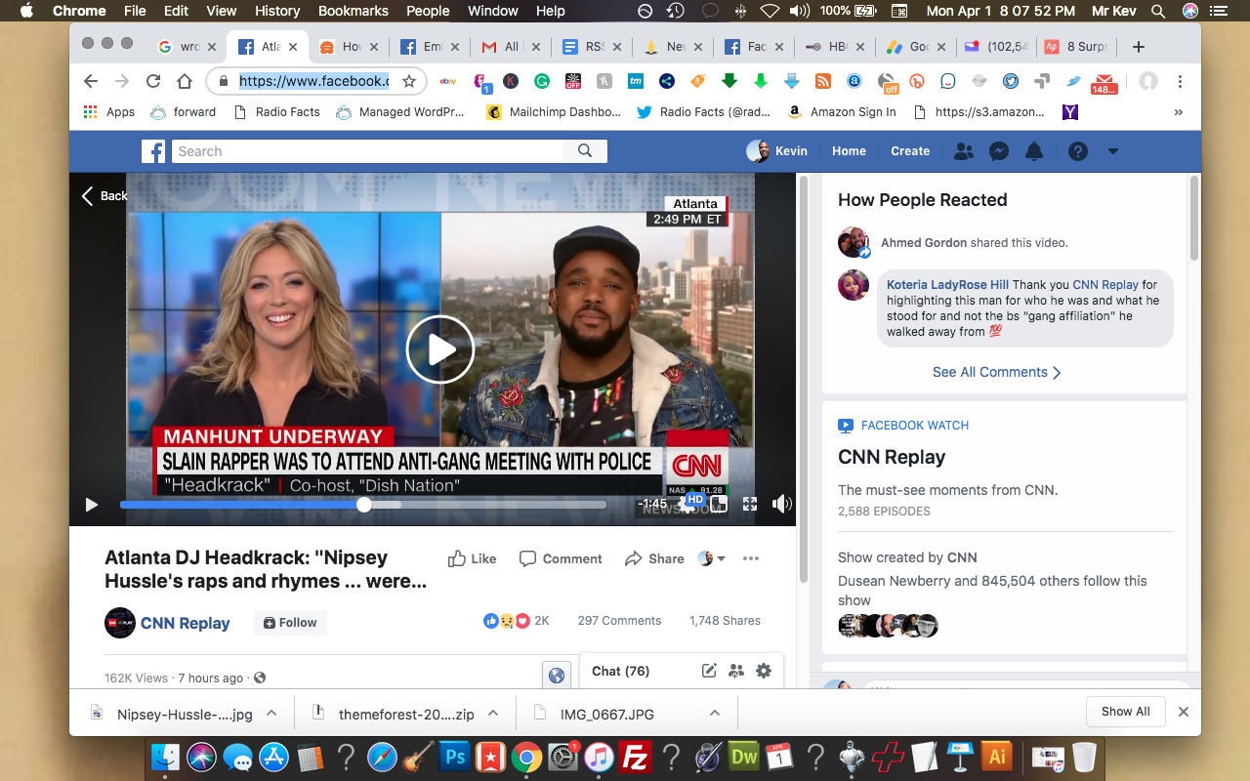This screenshot has width=1250, height=781.
Task: Open the 297 Comments link
Action: 619,621
